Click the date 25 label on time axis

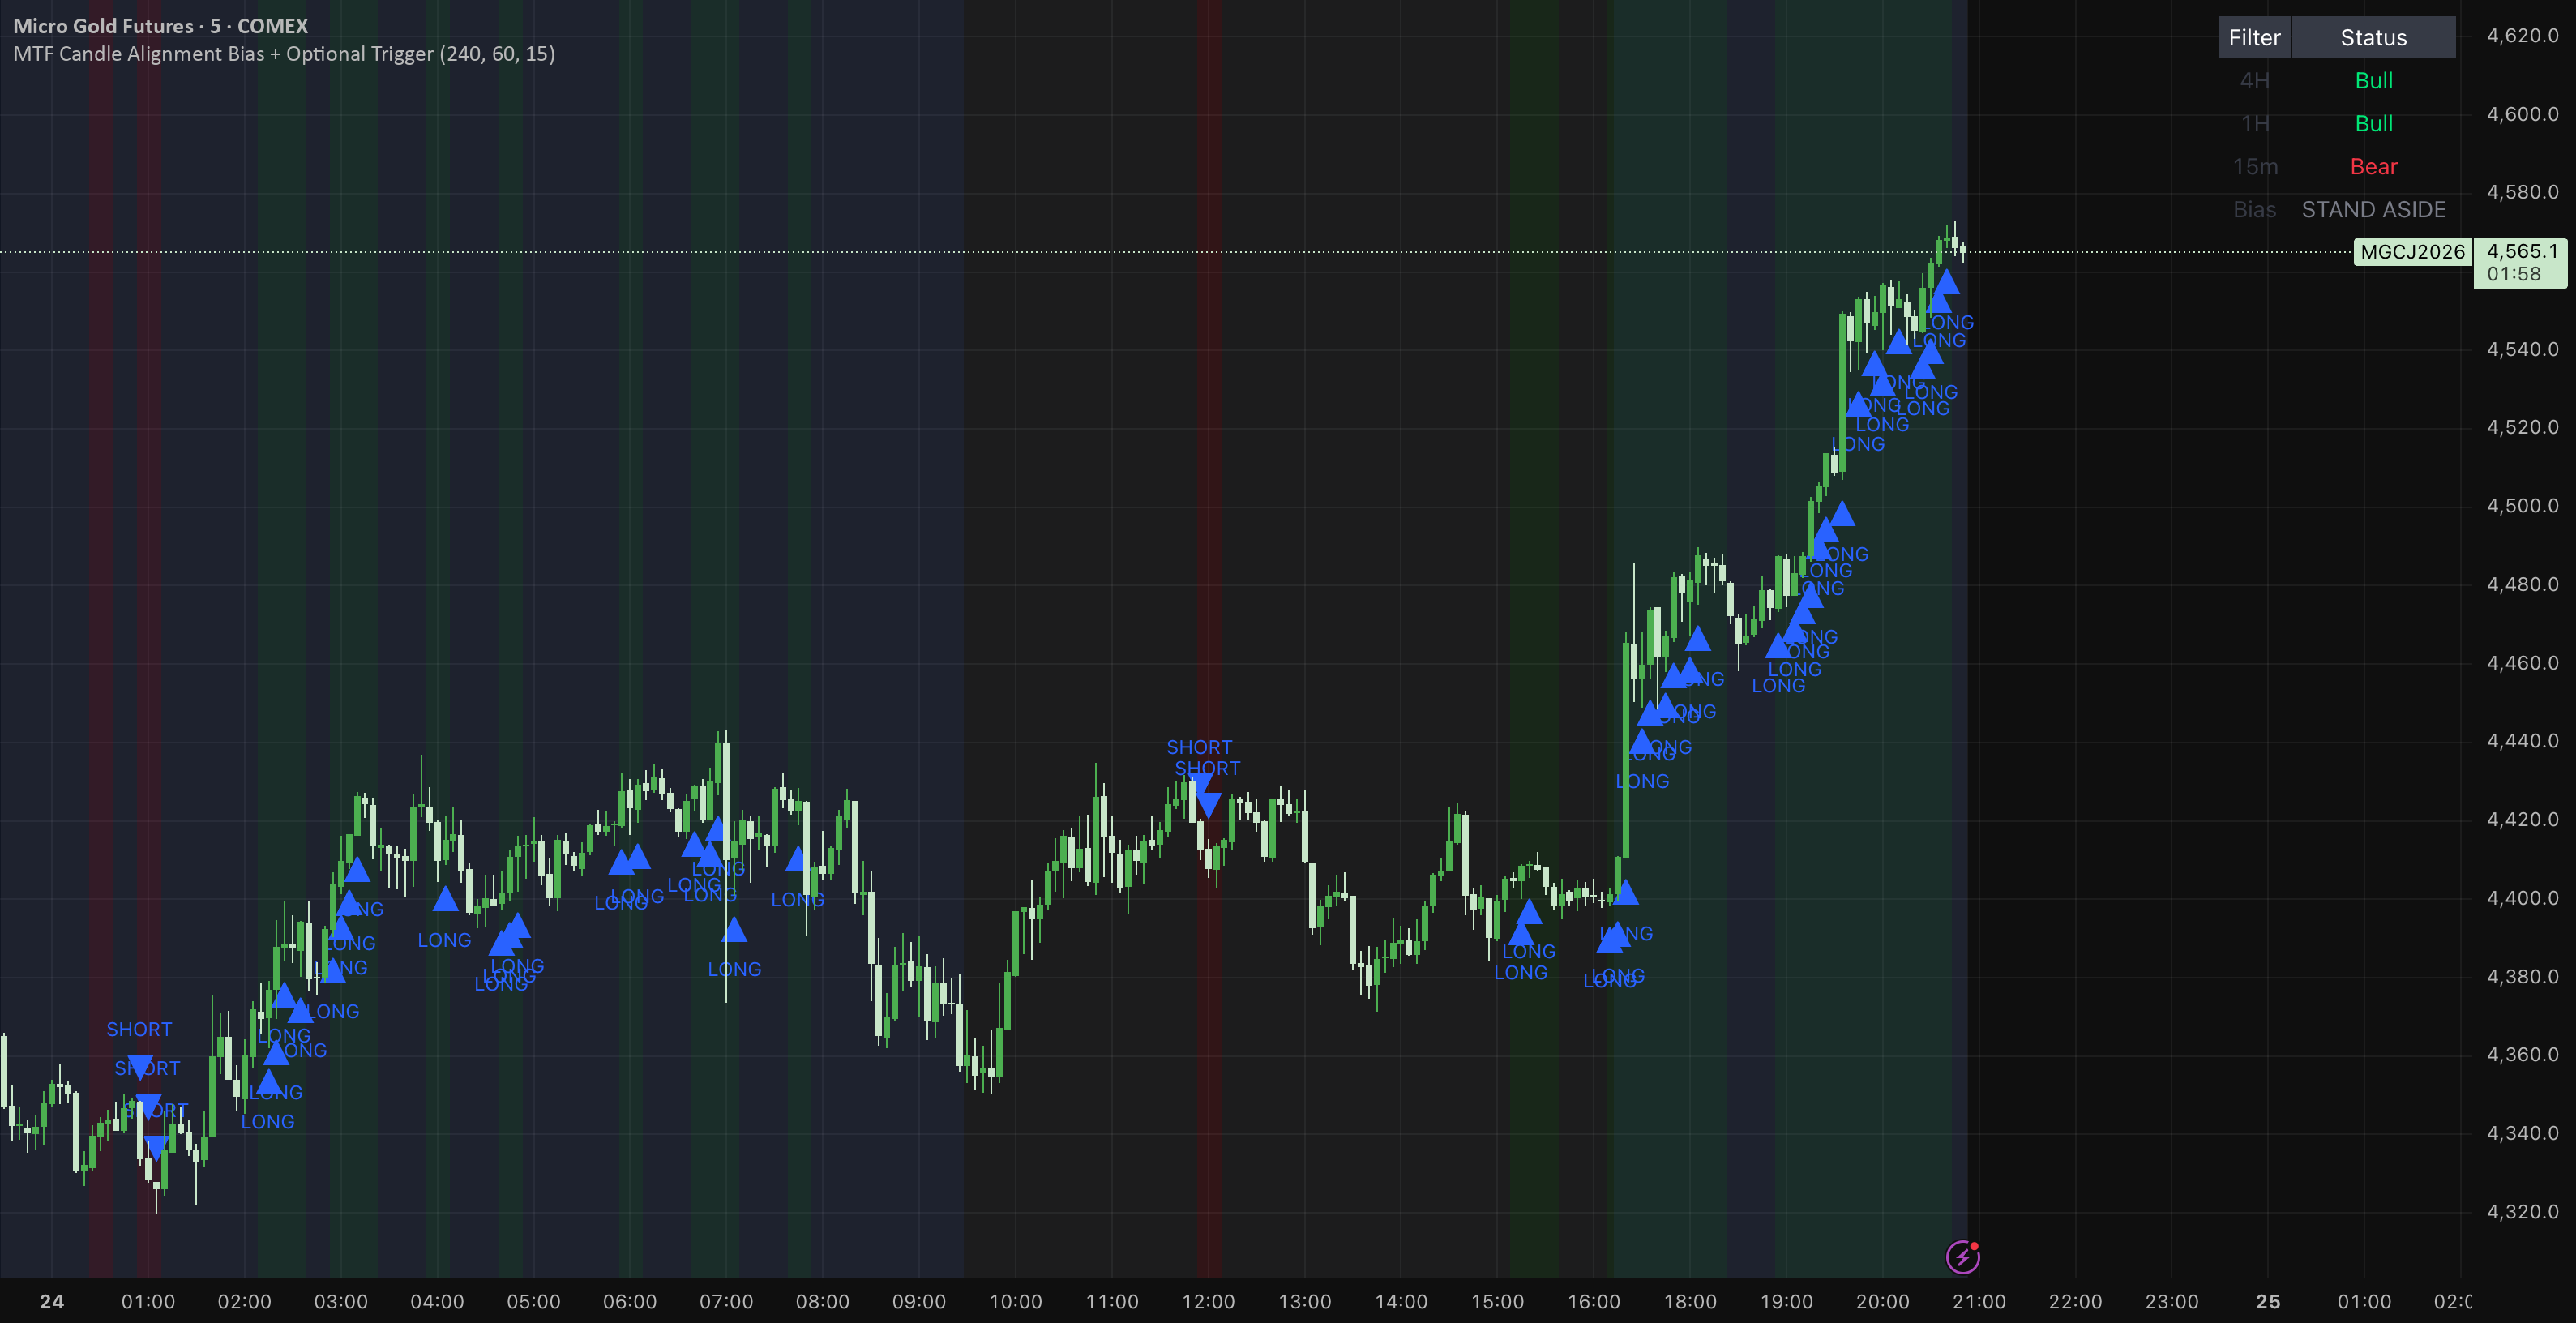2268,1301
